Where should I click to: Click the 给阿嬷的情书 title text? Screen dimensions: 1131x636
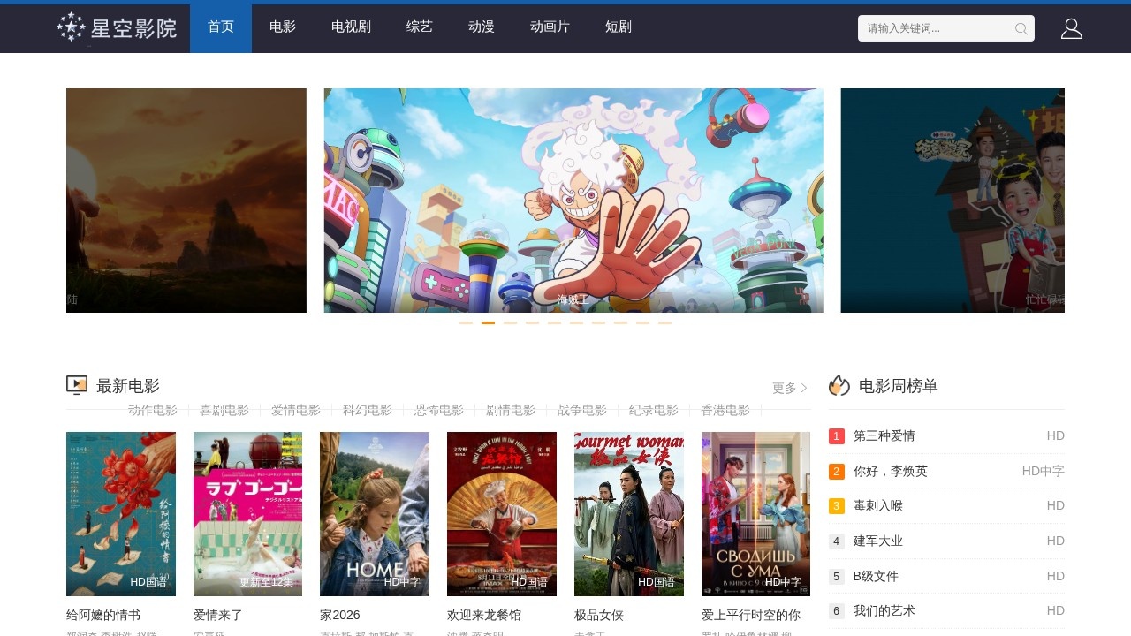click(103, 615)
